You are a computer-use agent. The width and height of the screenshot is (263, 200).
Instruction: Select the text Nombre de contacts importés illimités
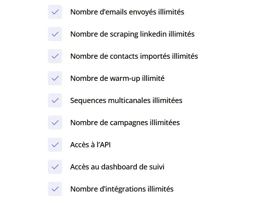pyautogui.click(x=134, y=56)
